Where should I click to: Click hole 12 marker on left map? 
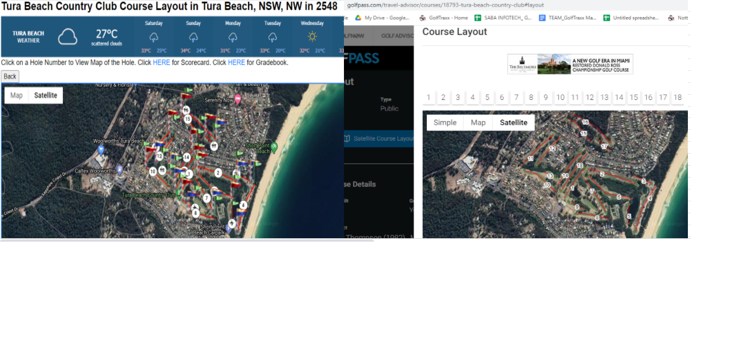click(x=159, y=156)
